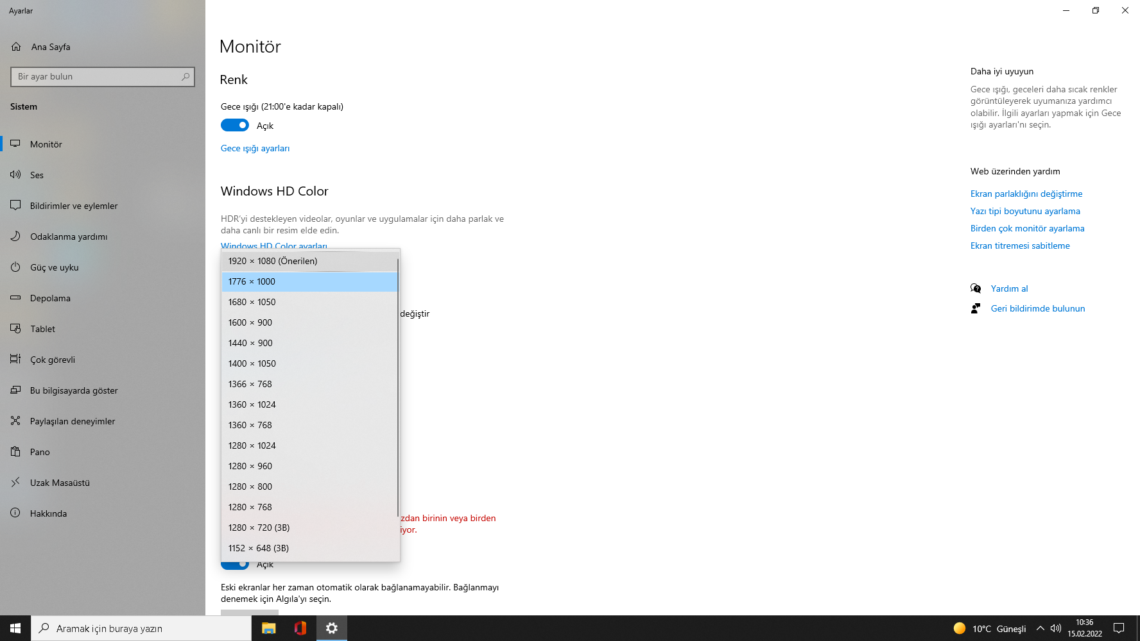This screenshot has width=1140, height=641.
Task: Click the Yardım al chat icon
Action: pyautogui.click(x=976, y=288)
